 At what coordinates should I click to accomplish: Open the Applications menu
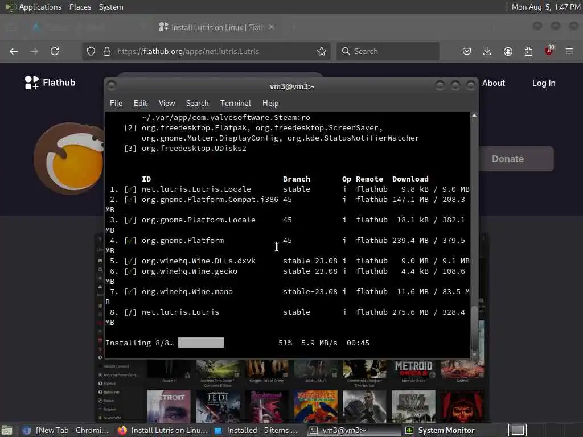pos(34,7)
